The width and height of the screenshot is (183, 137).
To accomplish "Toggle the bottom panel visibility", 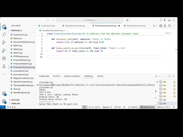I will coord(169,20).
